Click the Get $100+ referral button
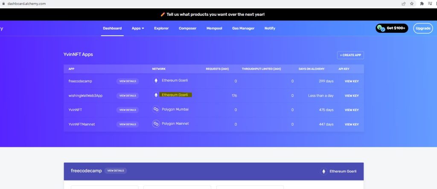Image resolution: width=437 pixels, height=189 pixels. 392,28
